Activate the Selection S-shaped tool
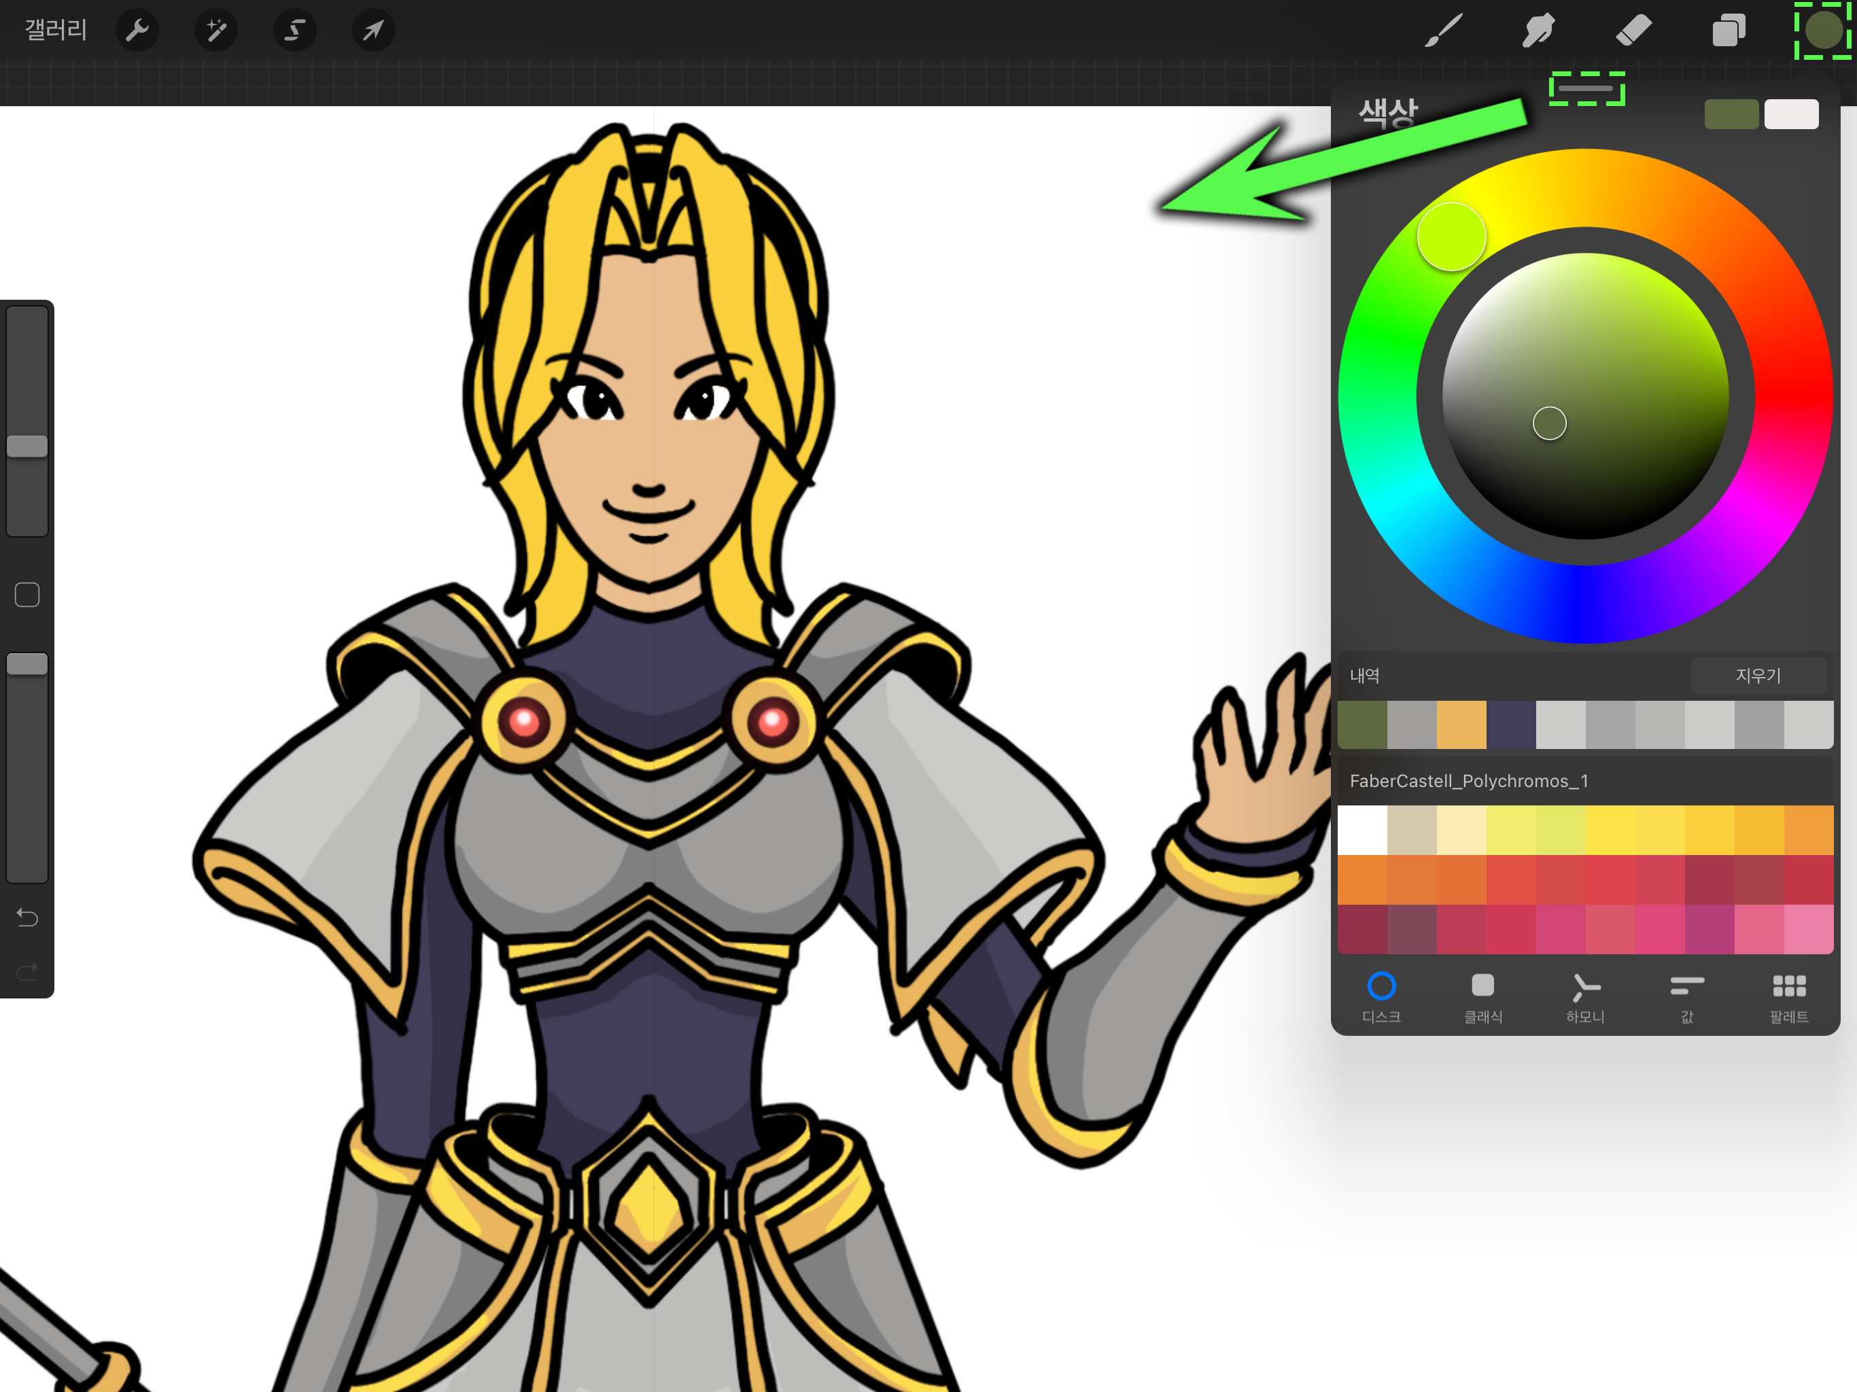Screen dimensions: 1857x1392 (294, 31)
